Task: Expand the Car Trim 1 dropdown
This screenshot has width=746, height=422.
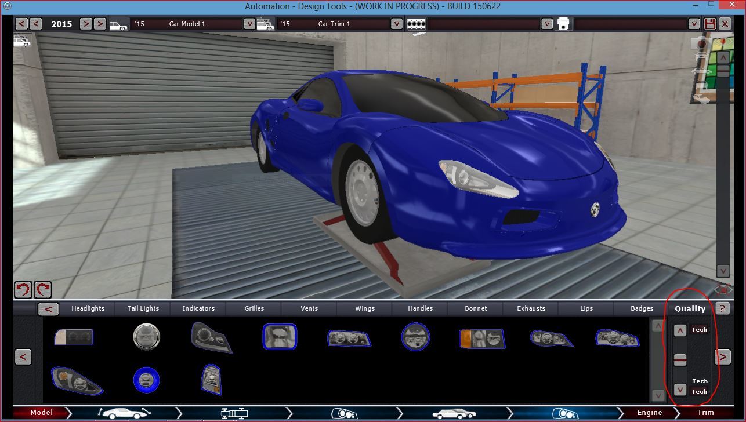Action: coord(396,24)
